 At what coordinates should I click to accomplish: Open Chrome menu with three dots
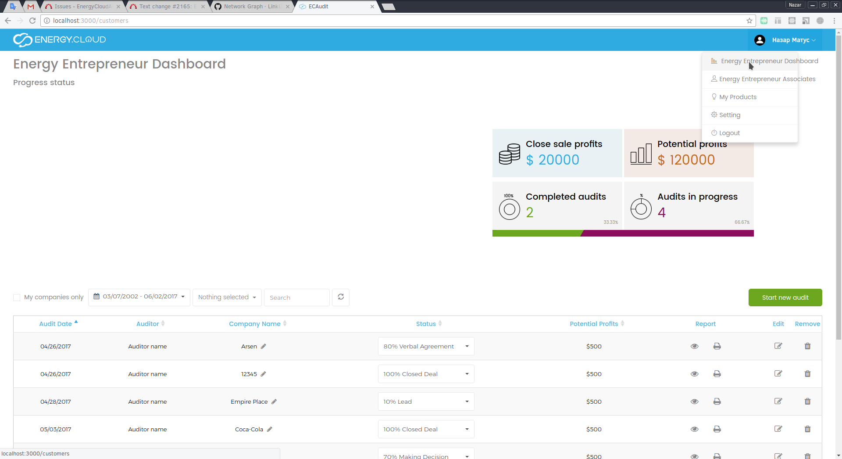pyautogui.click(x=834, y=21)
